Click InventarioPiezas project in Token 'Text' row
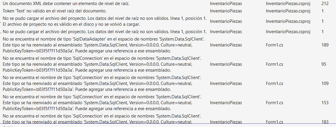The width and height of the screenshot is (336, 127). (226, 11)
